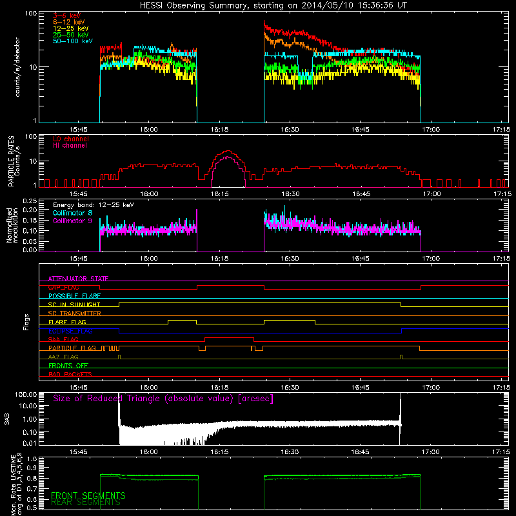This screenshot has width=516, height=516.
Task: Click the HESSI Observing Summary title
Action: [273, 6]
